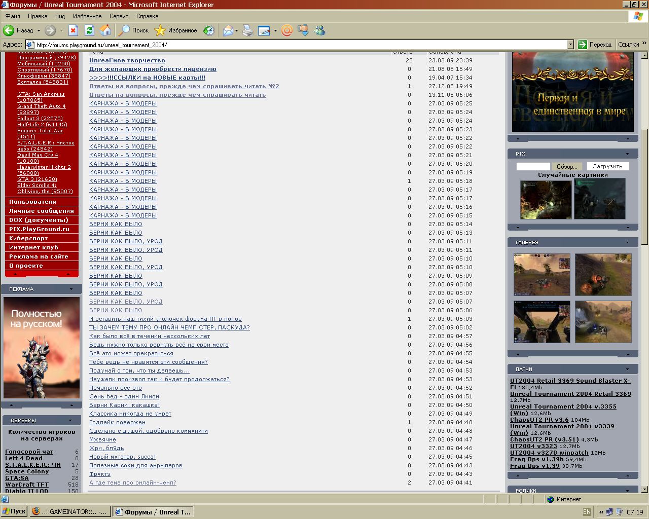Image resolution: width=649 pixels, height=519 pixels.
Task: Stop page loading with the red X icon
Action: 73,30
